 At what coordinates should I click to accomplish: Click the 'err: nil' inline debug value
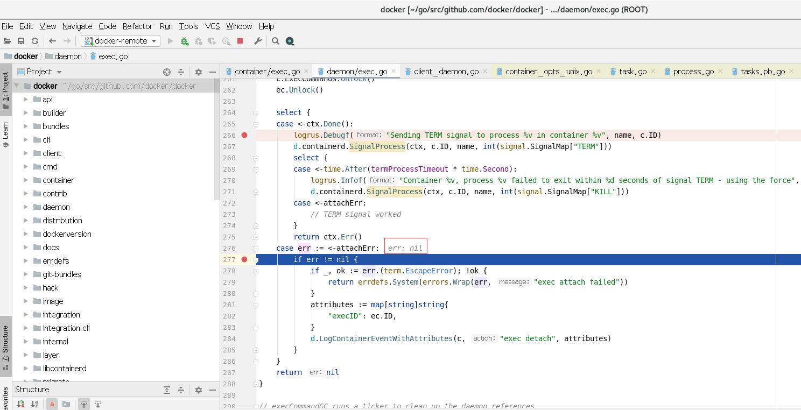tap(405, 248)
